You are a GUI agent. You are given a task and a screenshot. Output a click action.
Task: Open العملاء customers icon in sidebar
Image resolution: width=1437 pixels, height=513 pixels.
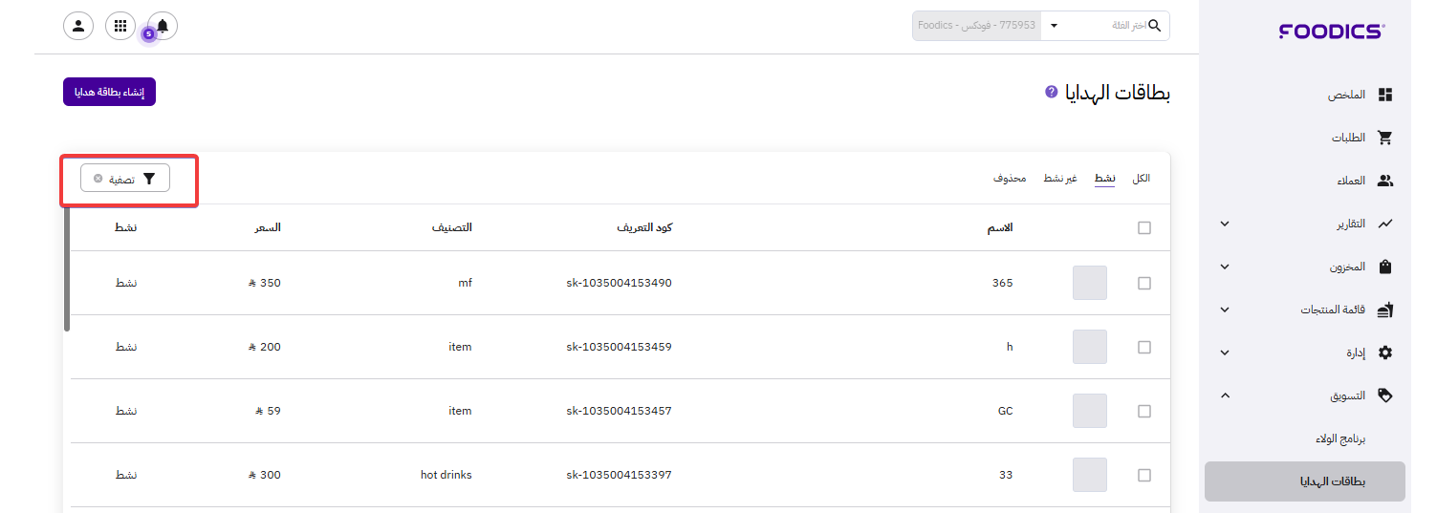[1384, 181]
